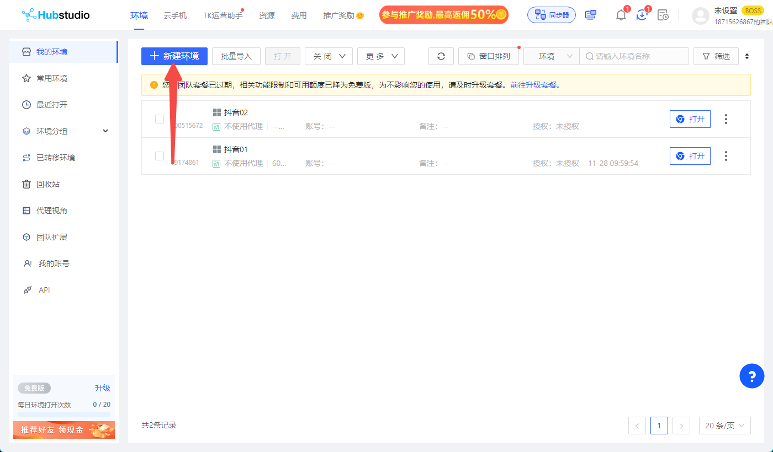Follow the 前往升级套餐 link
This screenshot has height=452, width=773.
[x=533, y=85]
